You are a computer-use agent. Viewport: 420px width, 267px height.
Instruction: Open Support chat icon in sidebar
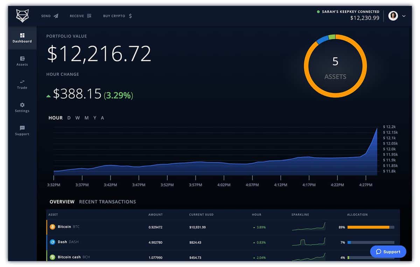[22, 128]
